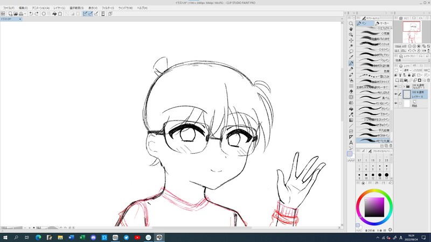Image resolution: width=431 pixels, height=242 pixels.
Task: Select the Eyedropper tool
Action: click(351, 58)
